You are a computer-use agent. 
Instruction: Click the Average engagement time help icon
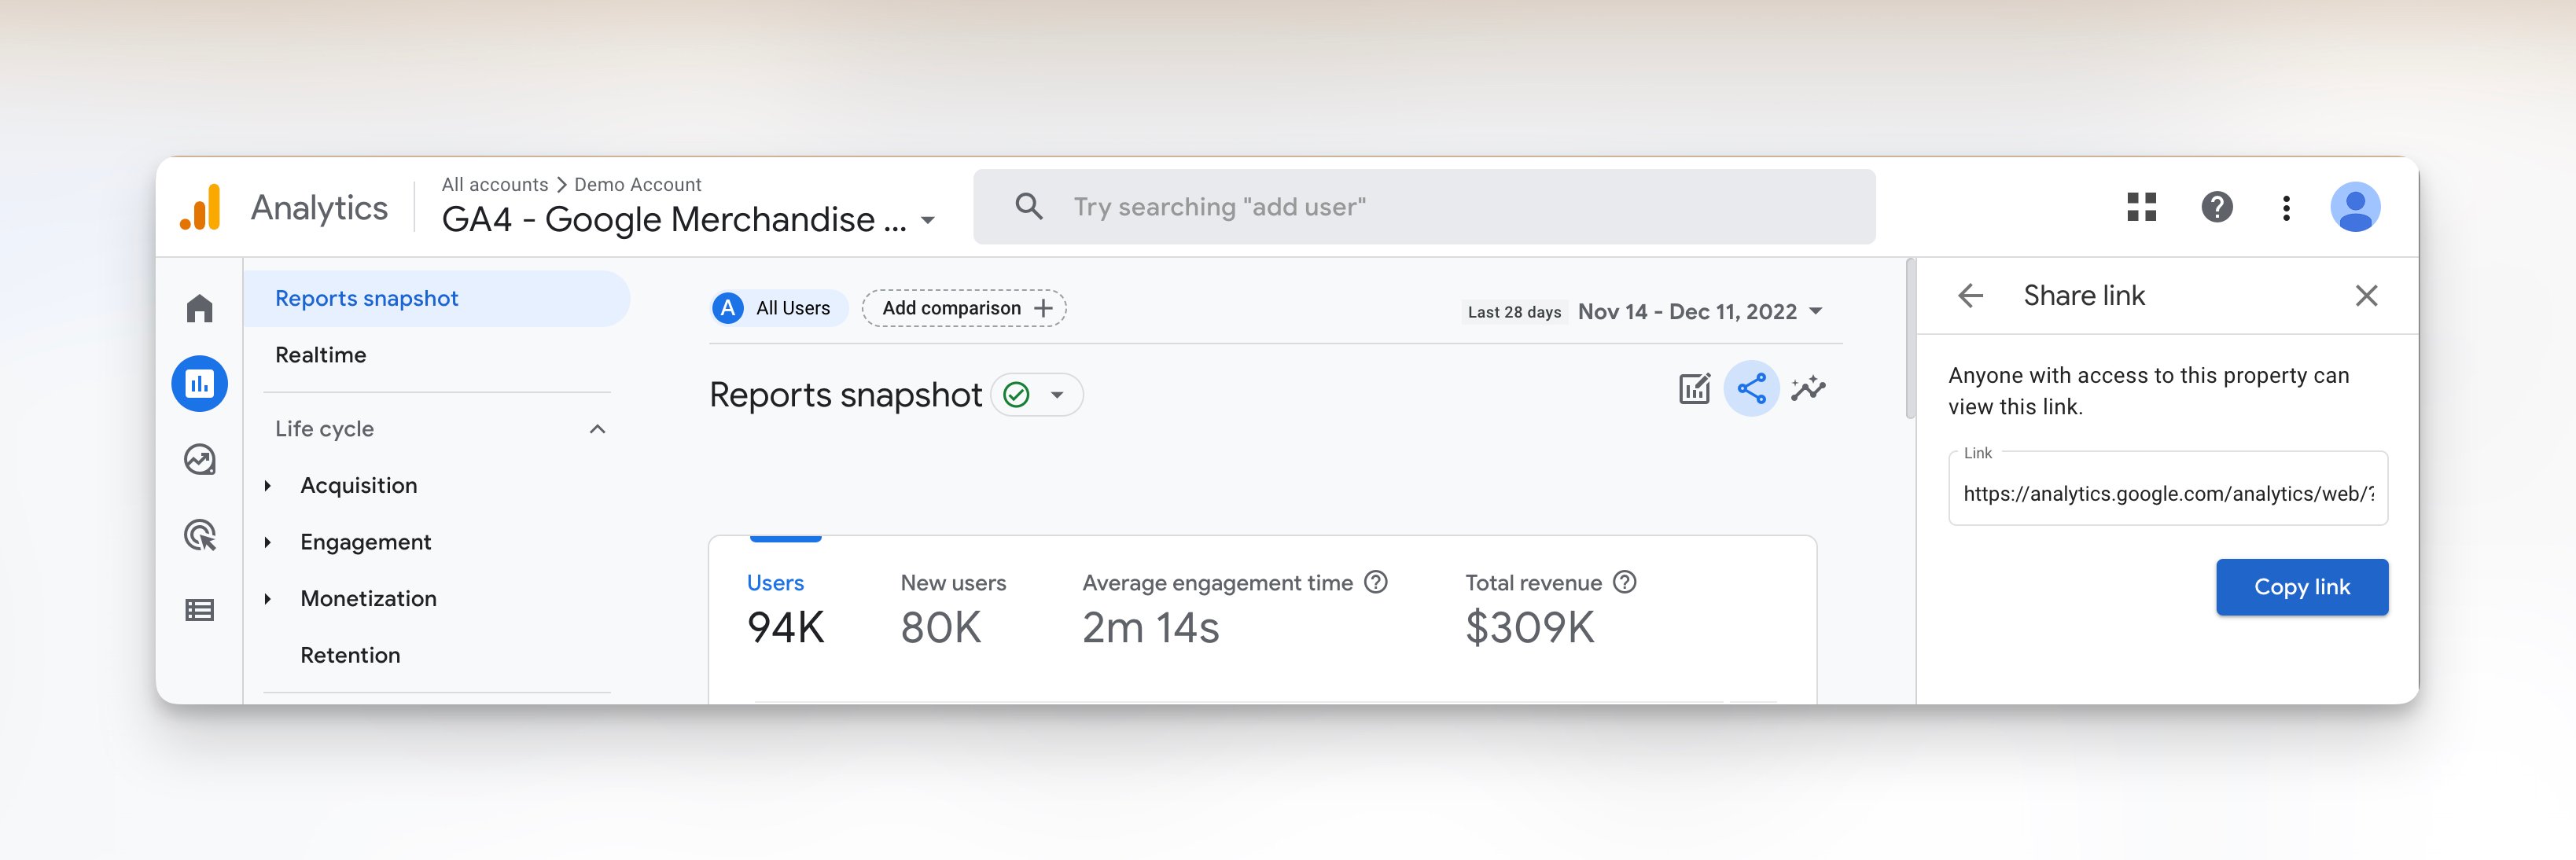(x=1376, y=582)
